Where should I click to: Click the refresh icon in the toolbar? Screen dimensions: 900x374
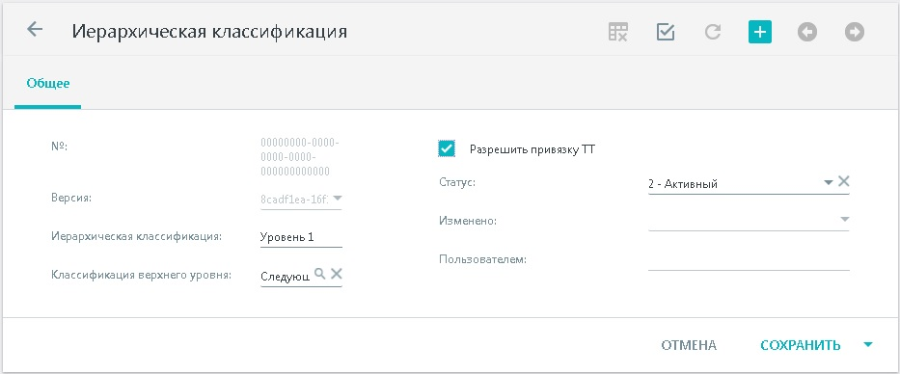[713, 32]
